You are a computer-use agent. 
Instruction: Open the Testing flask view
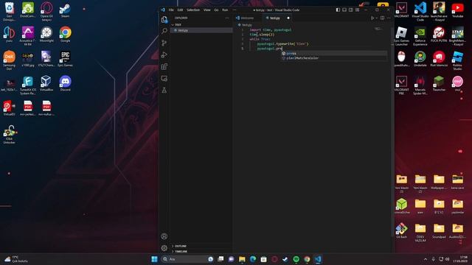pyautogui.click(x=164, y=90)
